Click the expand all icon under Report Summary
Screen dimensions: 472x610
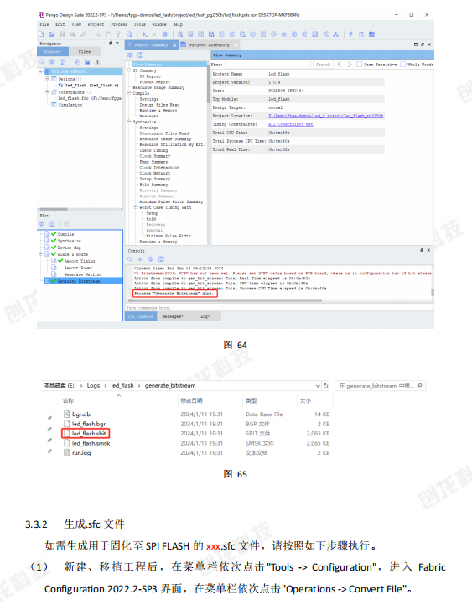[x=130, y=55]
